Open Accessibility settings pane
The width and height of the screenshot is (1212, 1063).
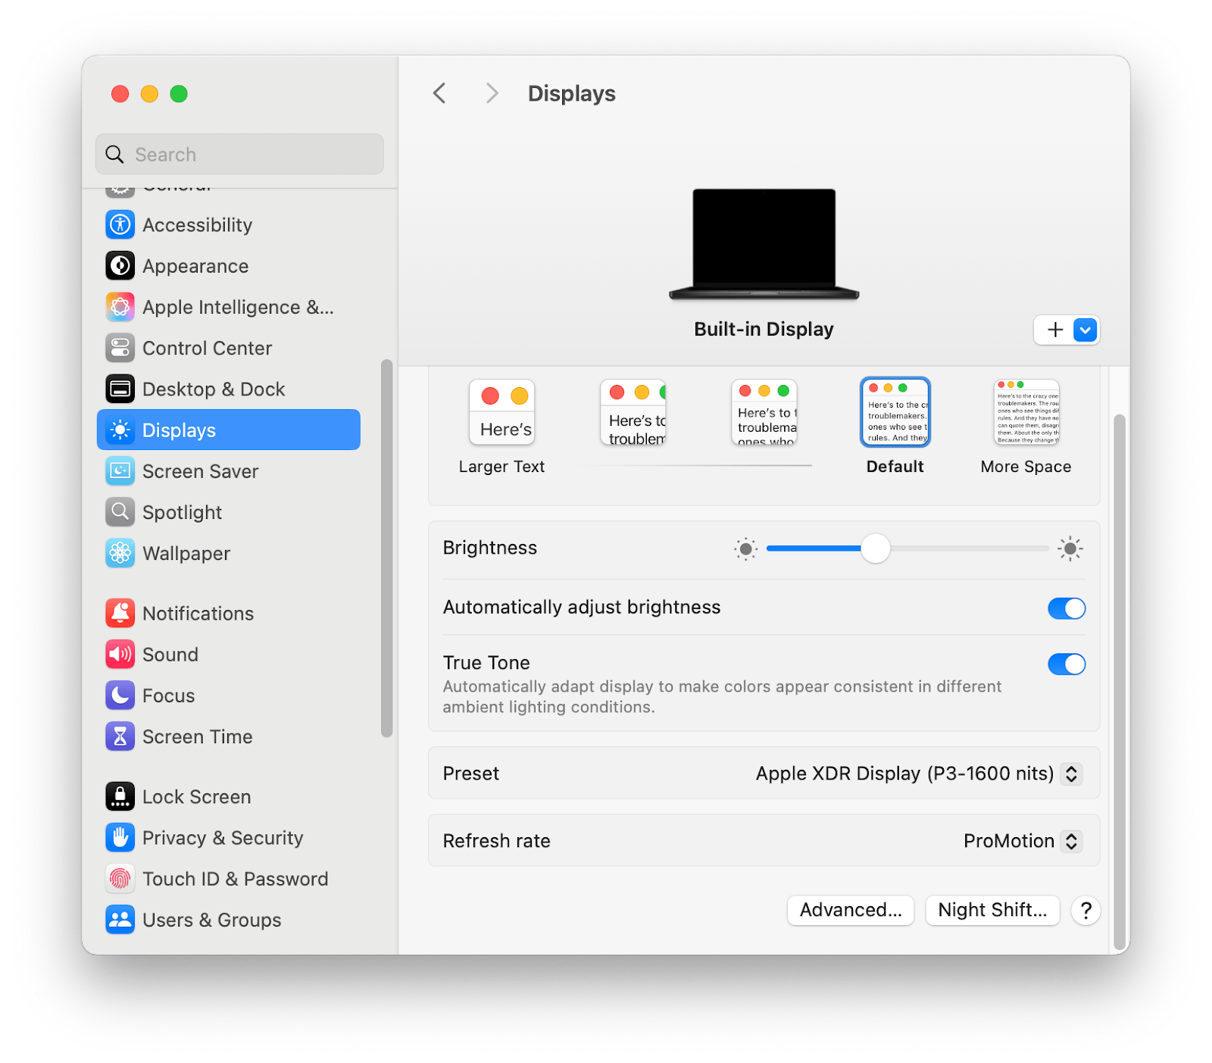point(229,225)
